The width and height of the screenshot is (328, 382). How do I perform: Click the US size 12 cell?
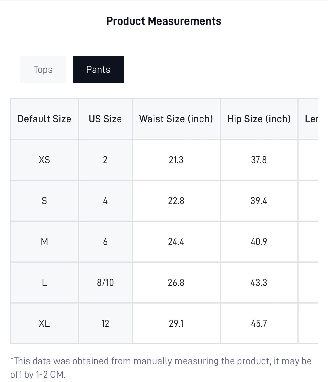coord(105,323)
